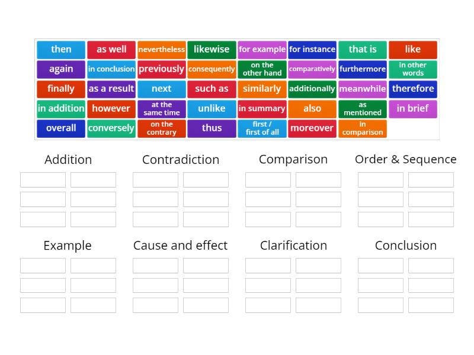Click first empty slot under Conclusion
Screen dimensions: 474x355
tap(380, 266)
